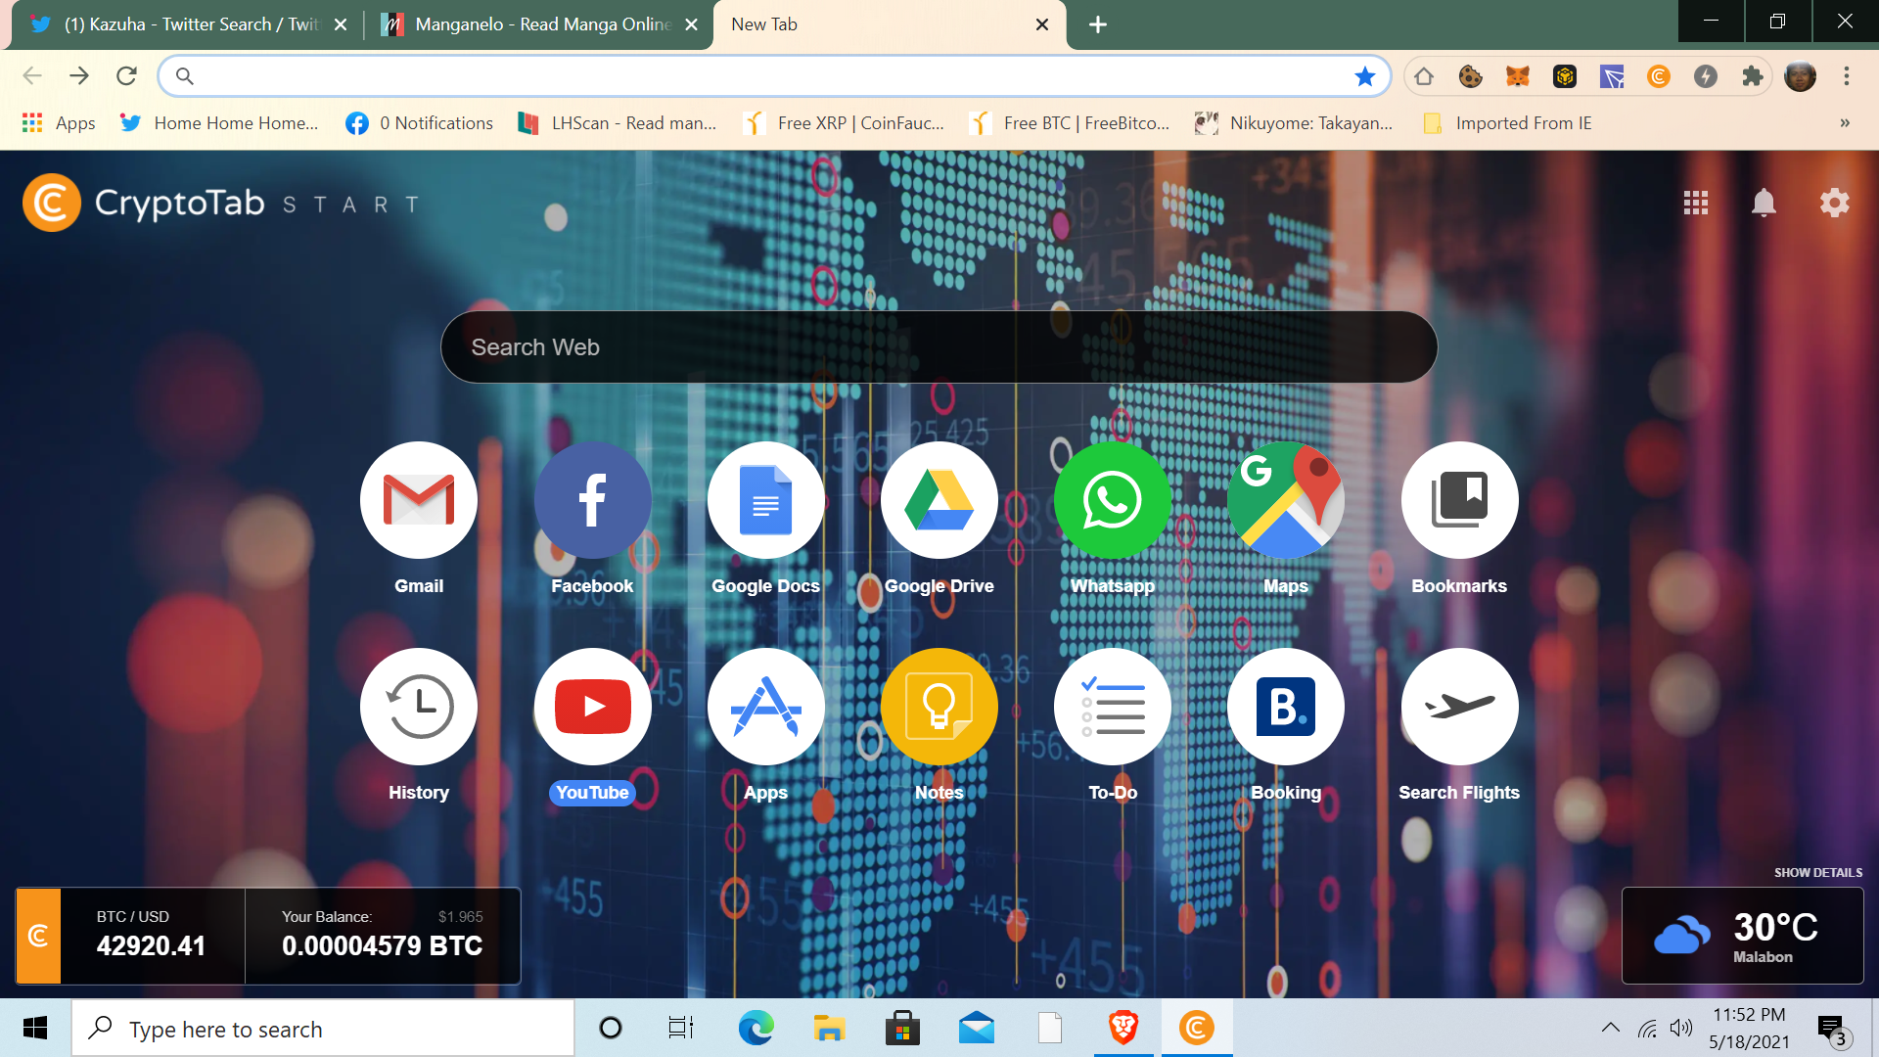Open a new browser tab

point(1098,24)
